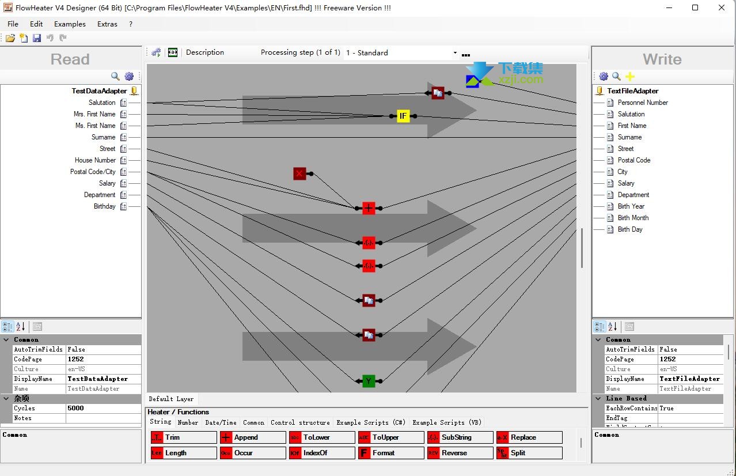Image resolution: width=736 pixels, height=476 pixels.
Task: Select the red X heater node
Action: tap(299, 173)
